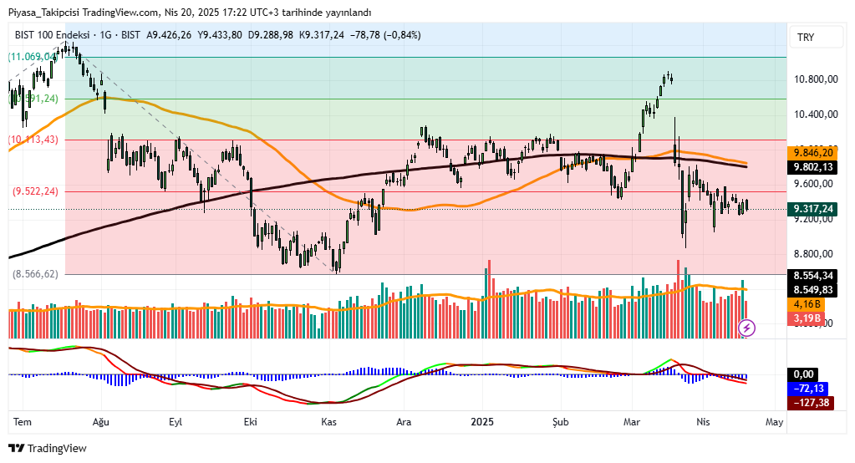Click the close value K9.317,24 in header
The image size is (855, 463).
pyautogui.click(x=322, y=35)
